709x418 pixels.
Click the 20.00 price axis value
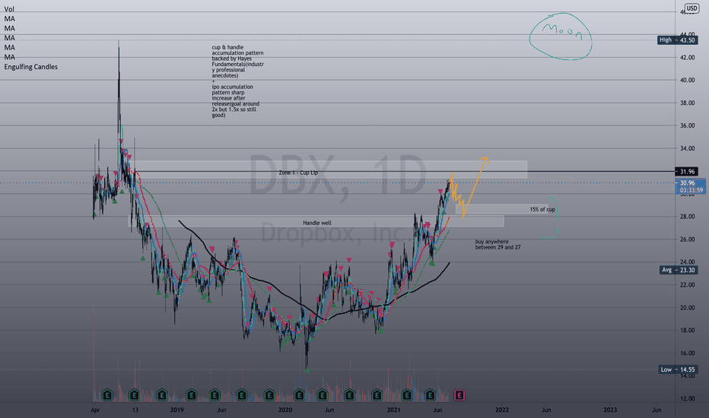(687, 308)
